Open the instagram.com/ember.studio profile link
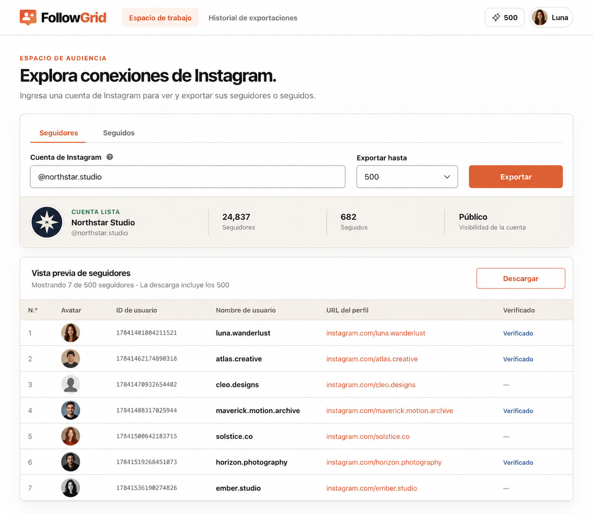Viewport: 593px width, 514px height. (372, 488)
